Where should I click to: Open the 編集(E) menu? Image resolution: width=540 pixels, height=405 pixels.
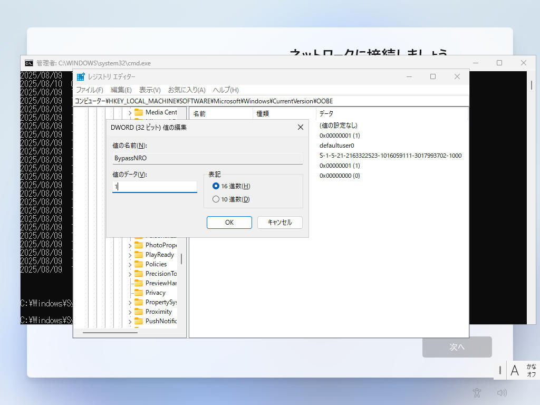click(x=121, y=90)
